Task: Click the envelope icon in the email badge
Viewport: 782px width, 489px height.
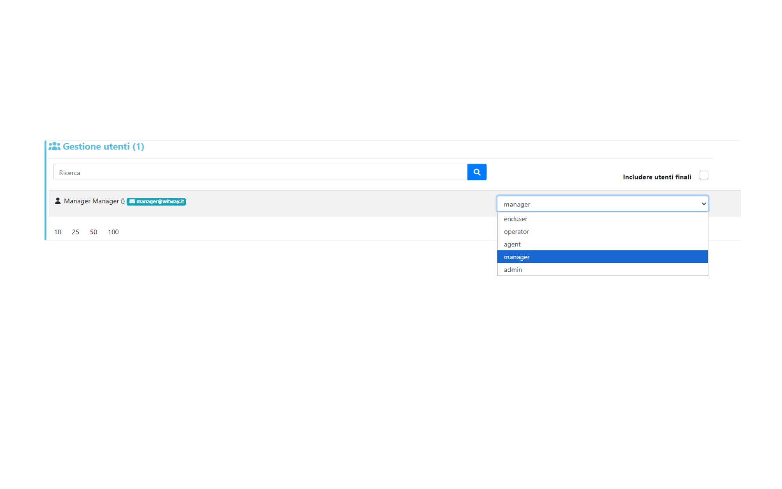Action: (x=132, y=201)
